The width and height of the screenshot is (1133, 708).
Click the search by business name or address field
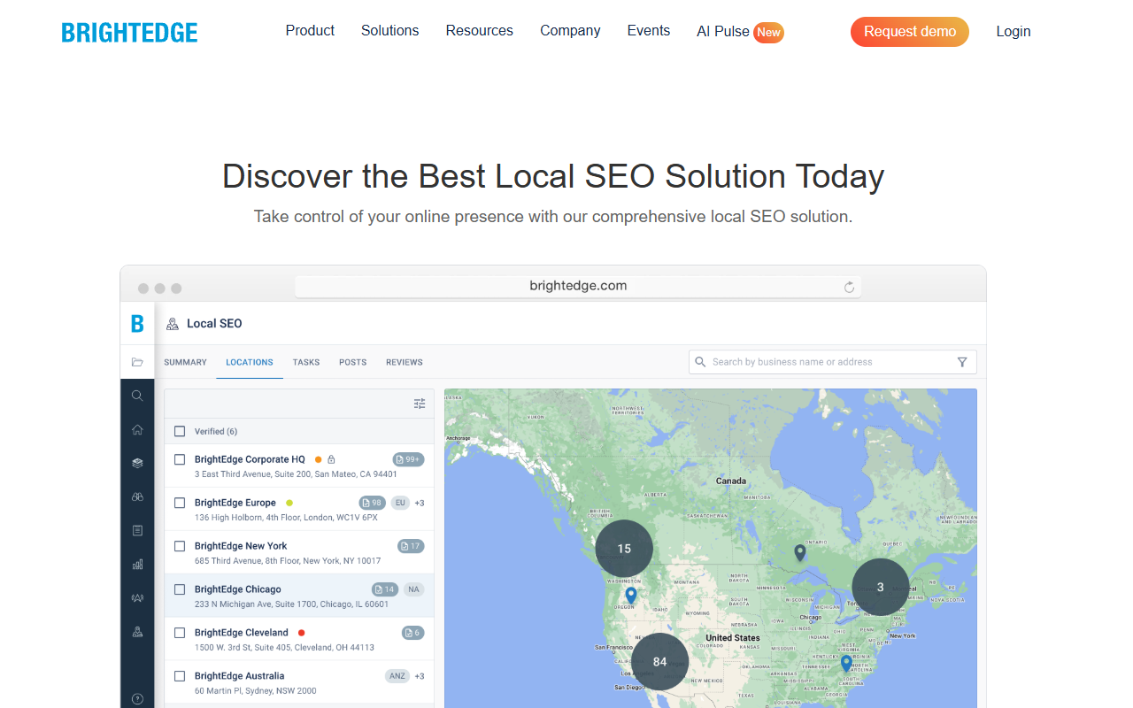click(x=833, y=362)
